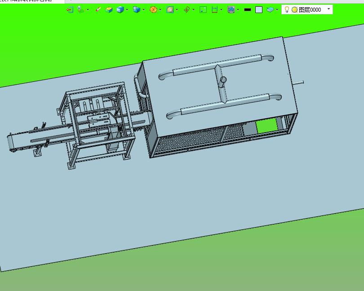Pick the black line color swatch
Screen dimensions: 364x291
coord(248,10)
